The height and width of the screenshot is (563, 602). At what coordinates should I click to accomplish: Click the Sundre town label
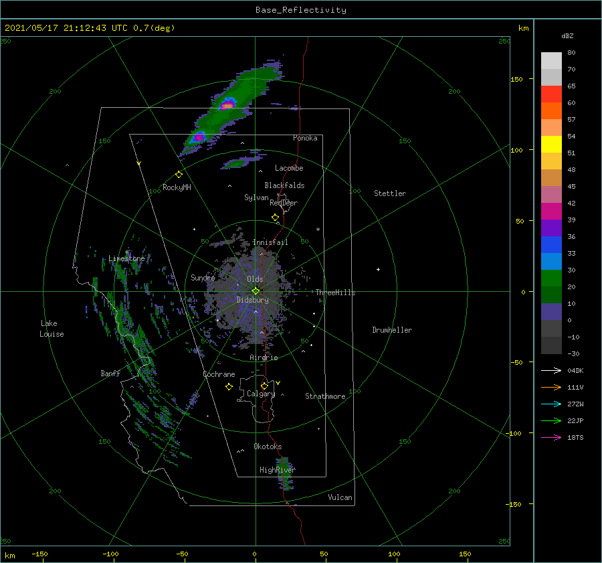coord(203,277)
